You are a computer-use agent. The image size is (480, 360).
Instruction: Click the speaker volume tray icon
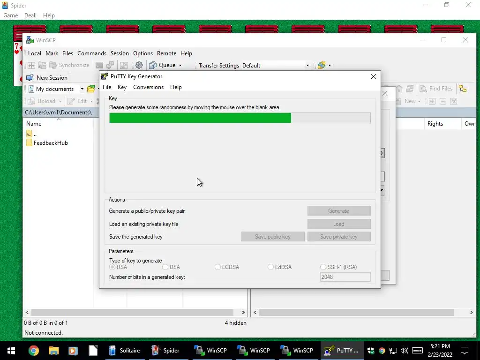click(x=405, y=351)
